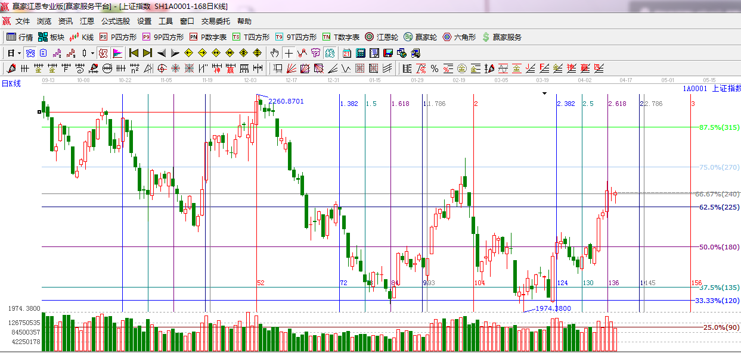Image resolution: width=741 pixels, height=353 pixels.
Task: Toggle the highlighted colored flag chart button
Action: coord(117,53)
